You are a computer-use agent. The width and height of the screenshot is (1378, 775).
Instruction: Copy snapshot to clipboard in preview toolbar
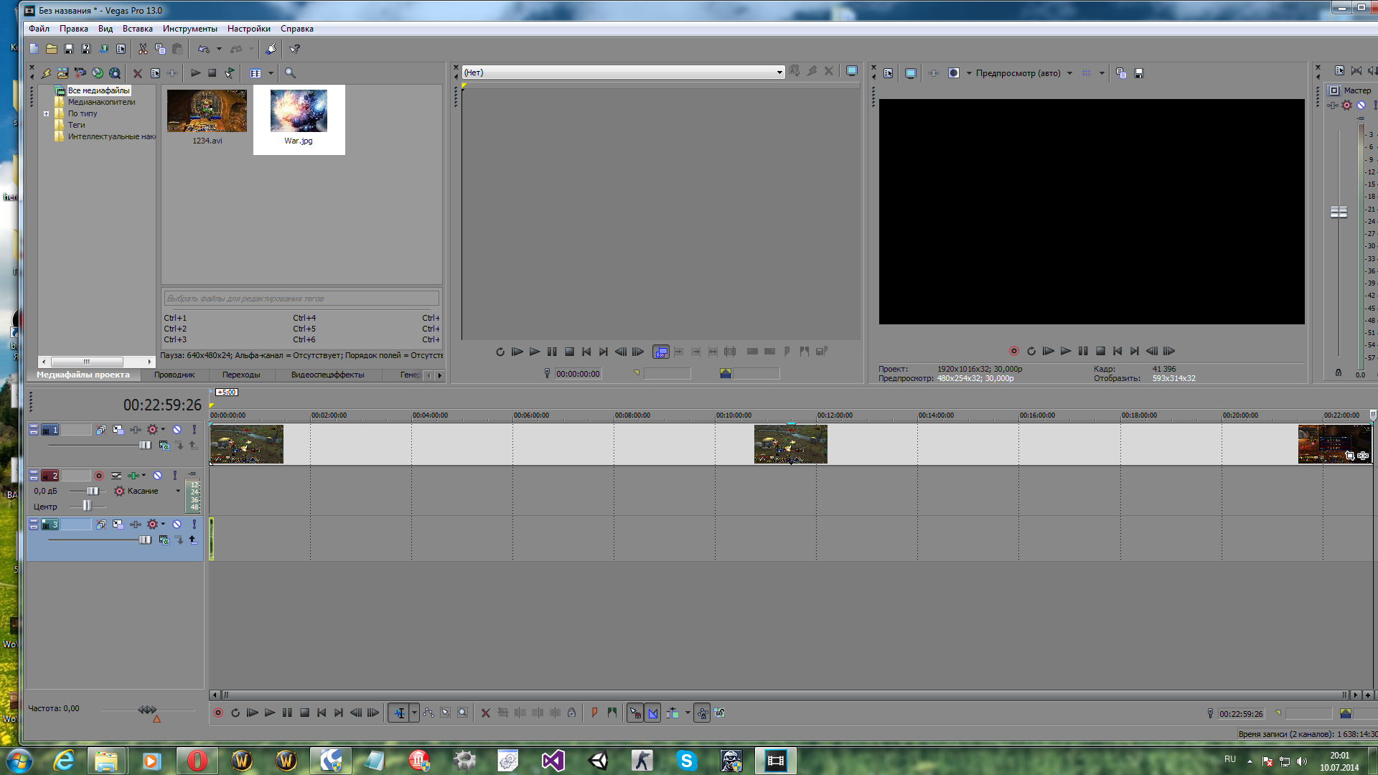coord(1121,73)
